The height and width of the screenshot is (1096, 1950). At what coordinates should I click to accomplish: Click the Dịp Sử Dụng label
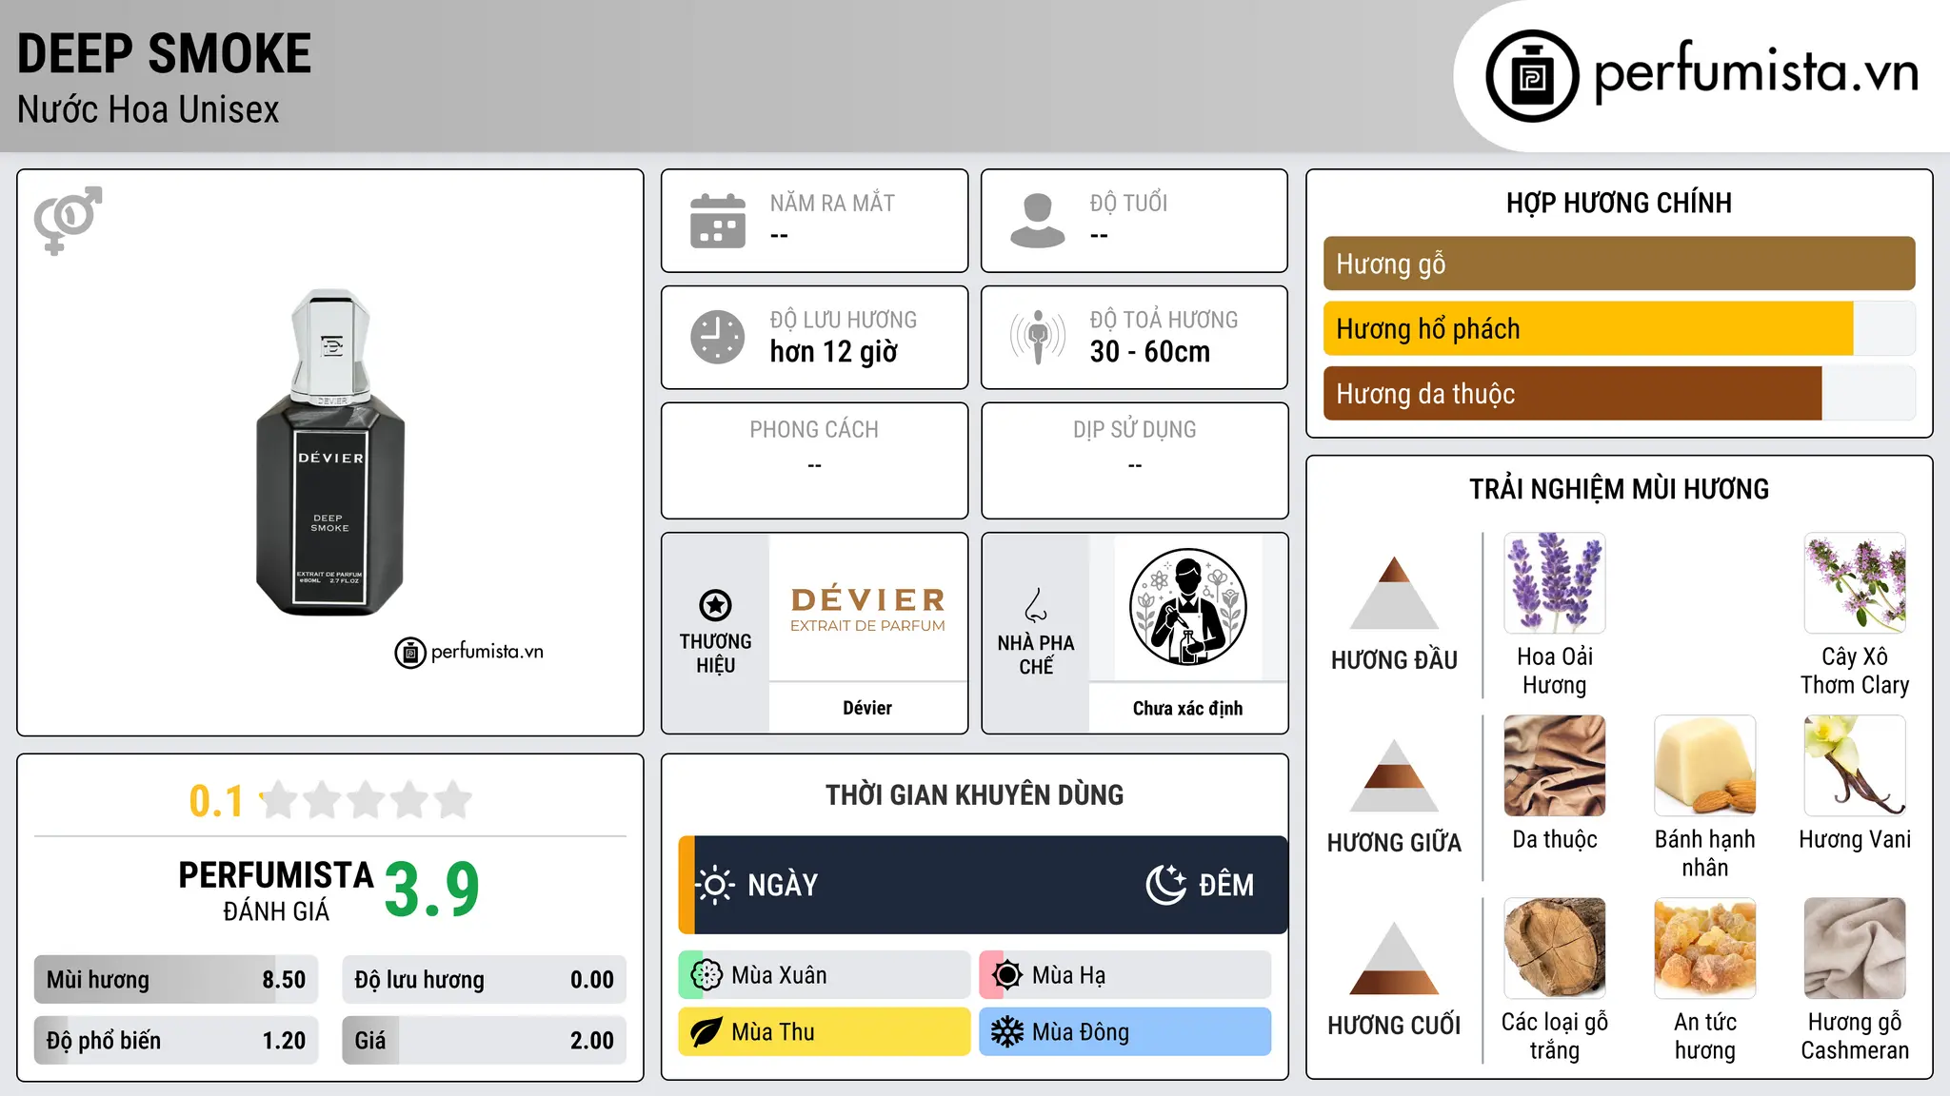pyautogui.click(x=1135, y=430)
